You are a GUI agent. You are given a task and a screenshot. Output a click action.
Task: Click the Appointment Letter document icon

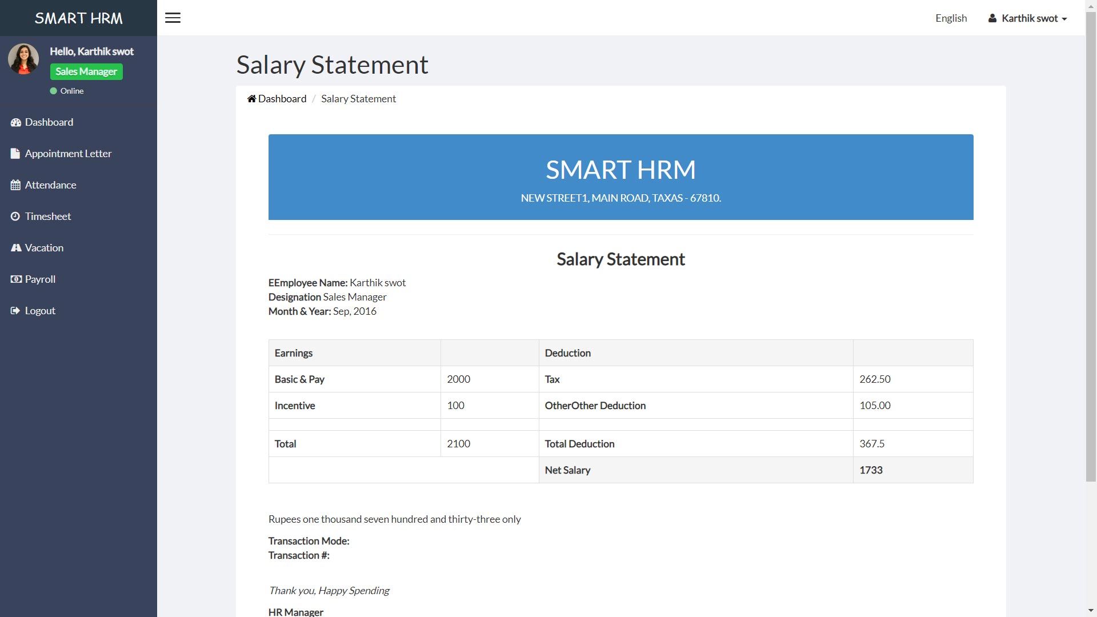15,154
